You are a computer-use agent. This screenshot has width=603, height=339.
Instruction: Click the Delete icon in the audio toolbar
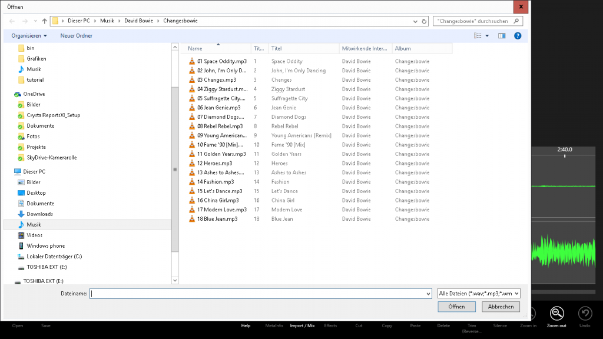pyautogui.click(x=443, y=325)
